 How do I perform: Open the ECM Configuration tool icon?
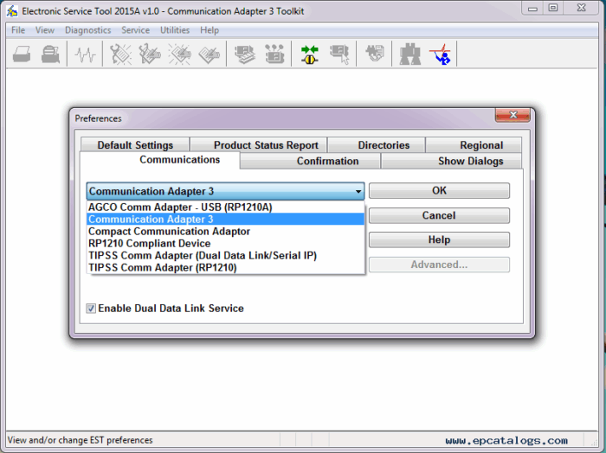[x=274, y=54]
